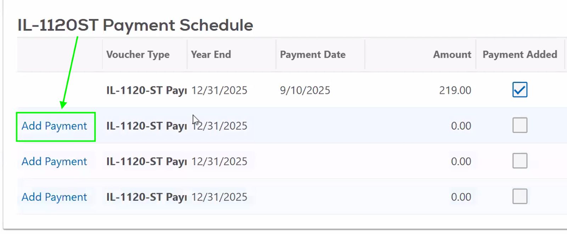Viewport: 567px width, 234px height.
Task: Click the first row's 12/31/2025 year end
Action: (219, 90)
